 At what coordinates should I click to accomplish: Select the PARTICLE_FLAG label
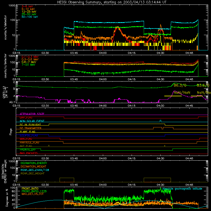pos(30,142)
